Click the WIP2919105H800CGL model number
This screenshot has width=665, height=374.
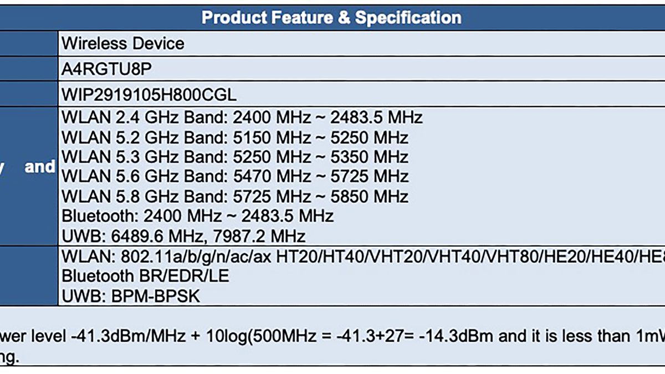pyautogui.click(x=149, y=95)
